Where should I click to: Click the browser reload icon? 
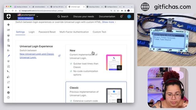pos(13,11)
